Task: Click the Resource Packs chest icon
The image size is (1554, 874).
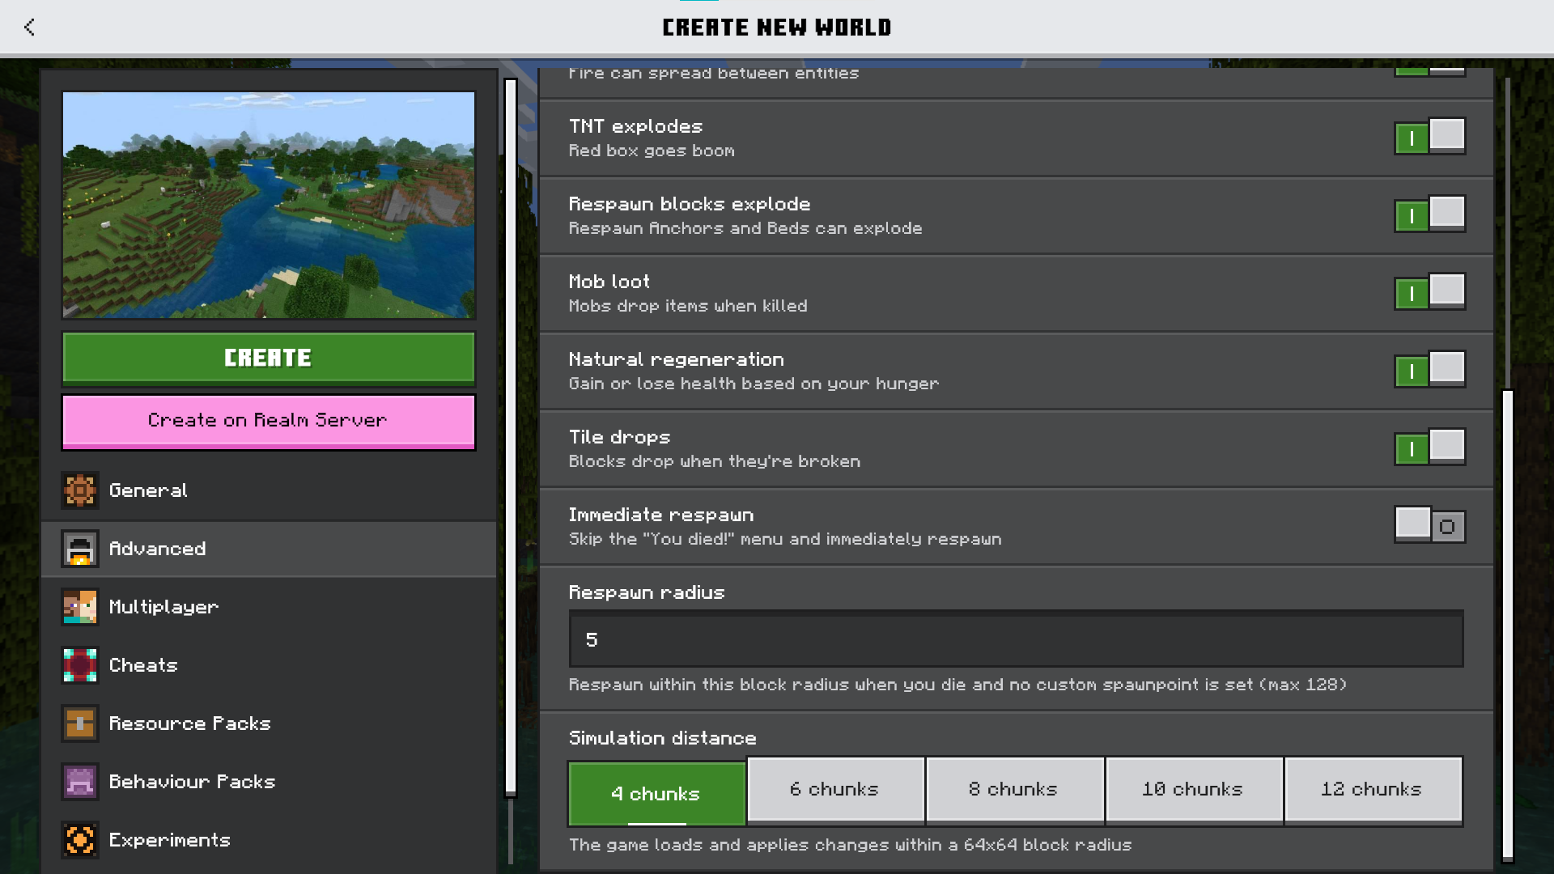Action: click(x=80, y=723)
